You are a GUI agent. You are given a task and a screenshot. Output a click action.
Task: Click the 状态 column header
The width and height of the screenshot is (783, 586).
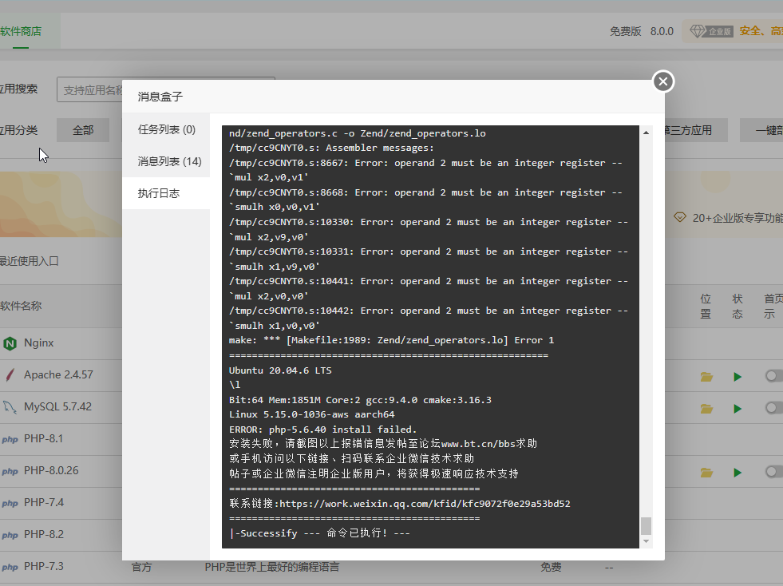[x=738, y=307]
